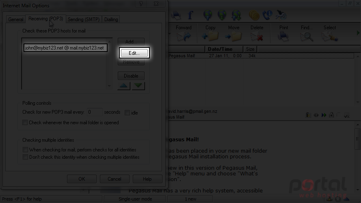Click the font 'f' toolbar icon
This screenshot has height=203, width=361.
[190, 15]
